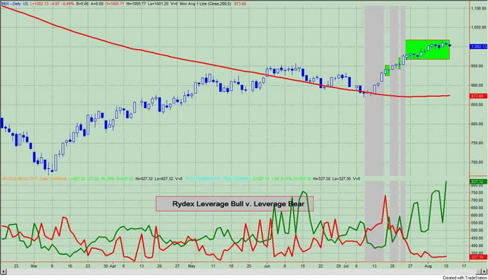Click the red 873.60 moving average price label
Screen dimensions: 488x280
(478, 96)
